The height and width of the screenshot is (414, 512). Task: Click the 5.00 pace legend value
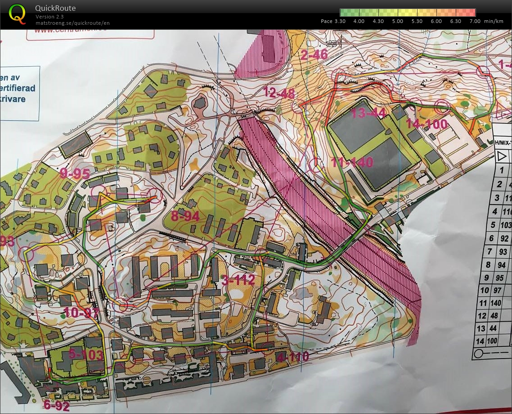[x=398, y=21]
